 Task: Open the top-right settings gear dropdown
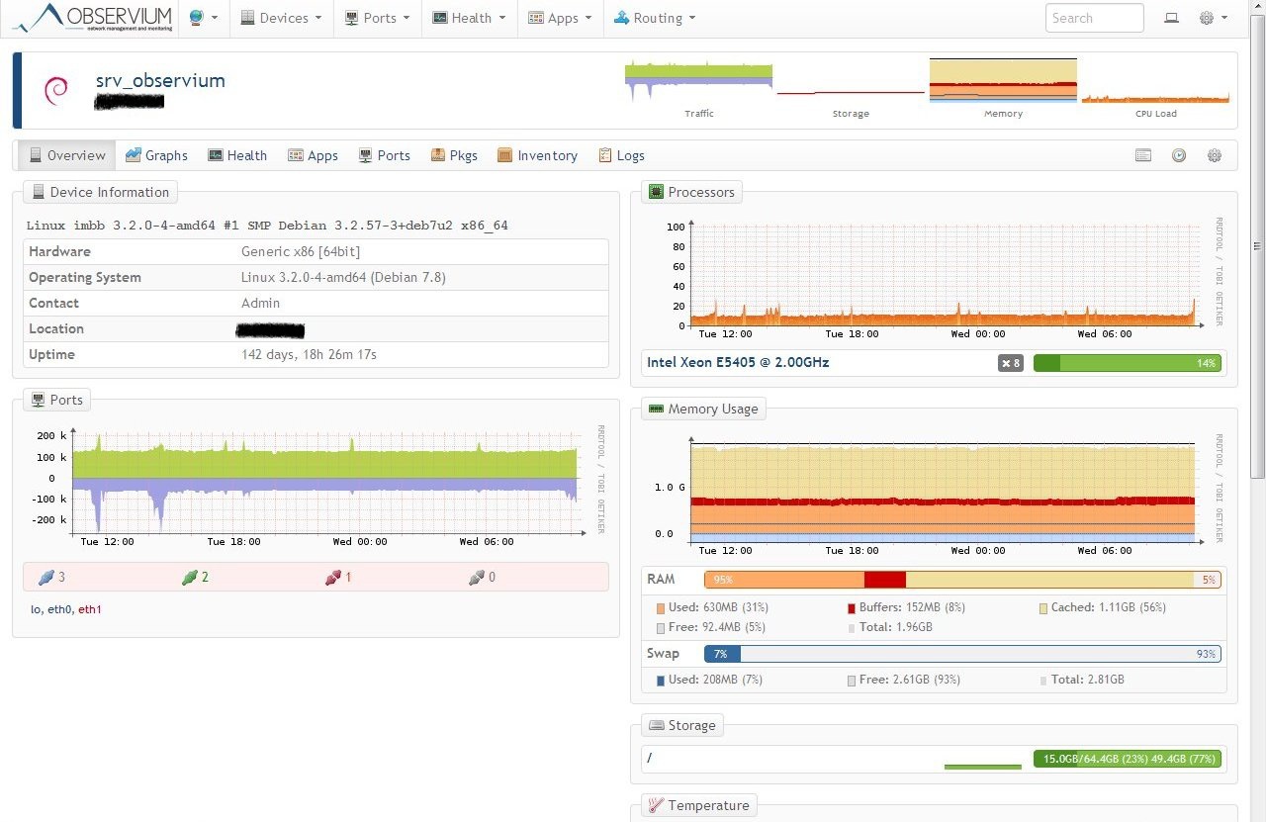[1213, 18]
